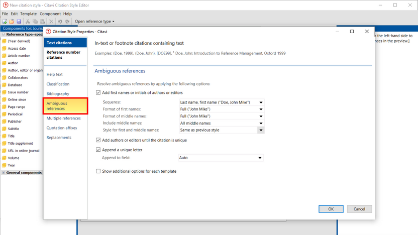Click the Redo arrow toolbar icon
The image size is (418, 235).
[x=67, y=21]
